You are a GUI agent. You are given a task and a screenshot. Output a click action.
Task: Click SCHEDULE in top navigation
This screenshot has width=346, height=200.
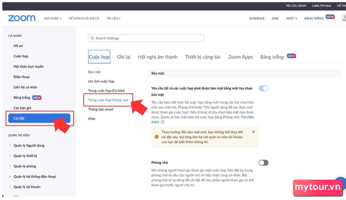(x=257, y=18)
